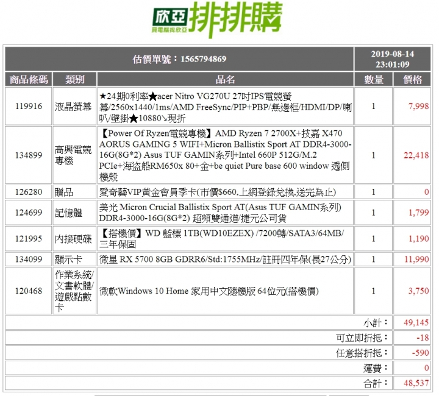
Task: Click the shipping fee value 0
Action: (x=426, y=368)
